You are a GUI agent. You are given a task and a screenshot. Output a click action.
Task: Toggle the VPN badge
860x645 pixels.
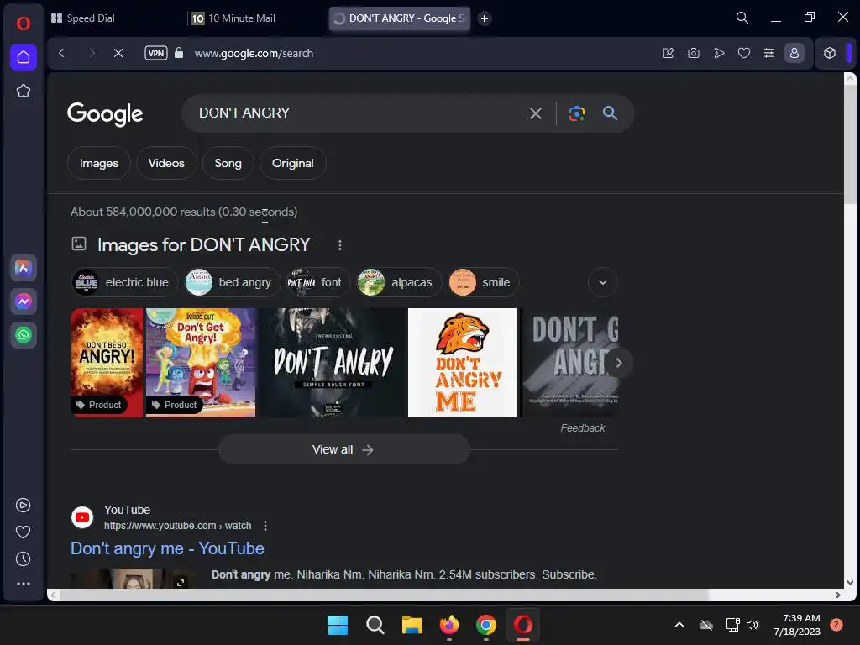[155, 53]
